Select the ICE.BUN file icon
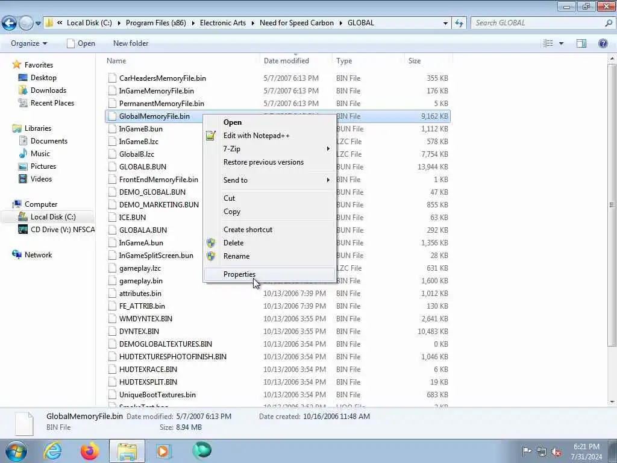This screenshot has height=463, width=617. point(112,217)
